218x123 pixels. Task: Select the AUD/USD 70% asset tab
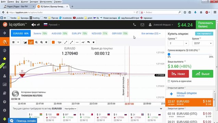pos(59,33)
